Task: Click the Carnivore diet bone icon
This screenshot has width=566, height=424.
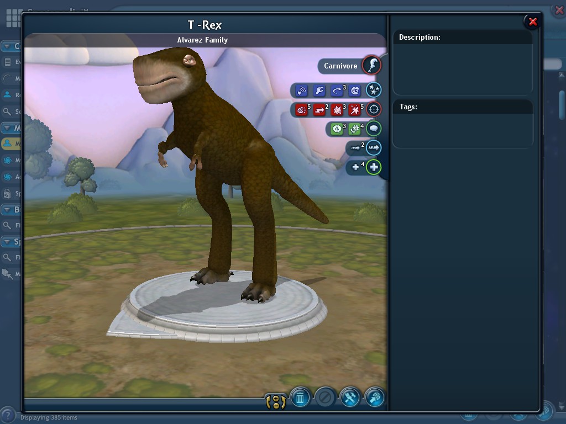Action: point(372,65)
